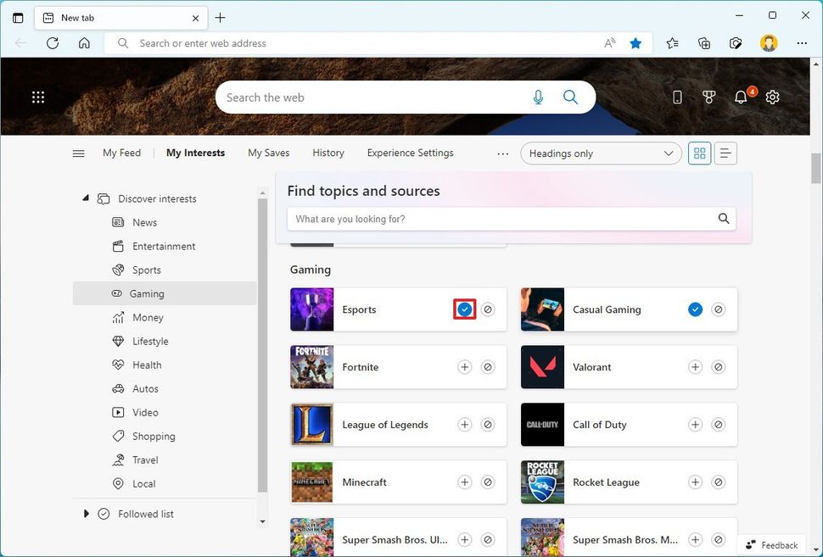
Task: Open the hamburger menu beside My Feed
Action: (78, 153)
